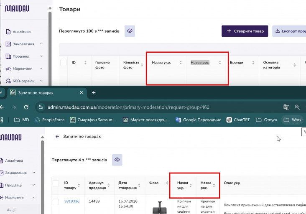306x214 pixels.
Task: Expand Замовлення chevron in top window sidebar
Action: [41, 44]
